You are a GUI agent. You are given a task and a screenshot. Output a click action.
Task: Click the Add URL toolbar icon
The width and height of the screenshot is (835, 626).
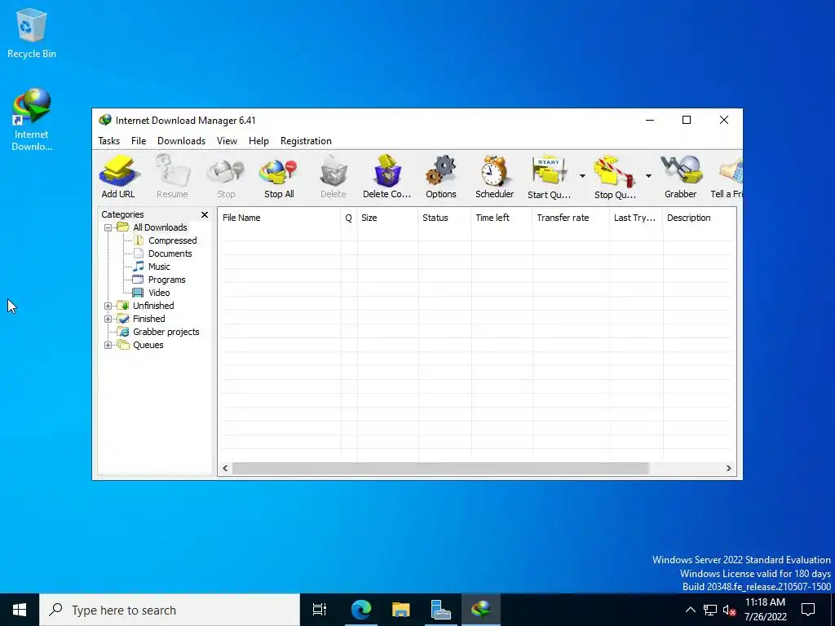(x=118, y=177)
